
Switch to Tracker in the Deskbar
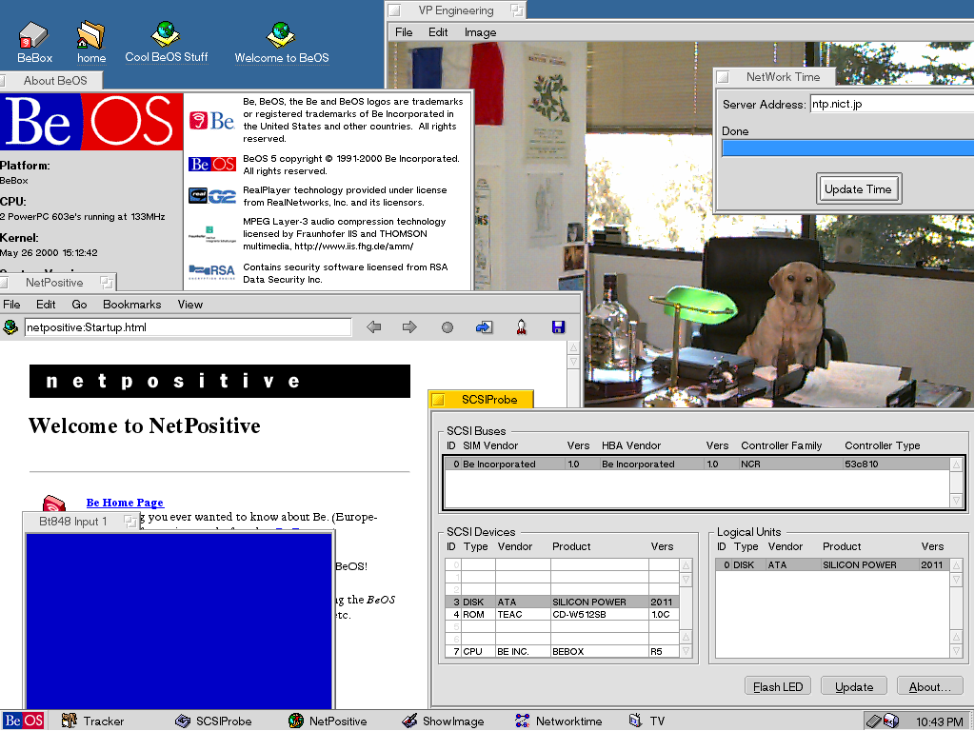point(93,721)
